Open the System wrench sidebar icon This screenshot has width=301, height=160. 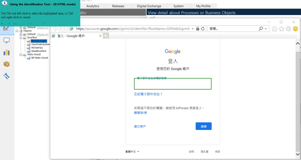click(x=6, y=76)
